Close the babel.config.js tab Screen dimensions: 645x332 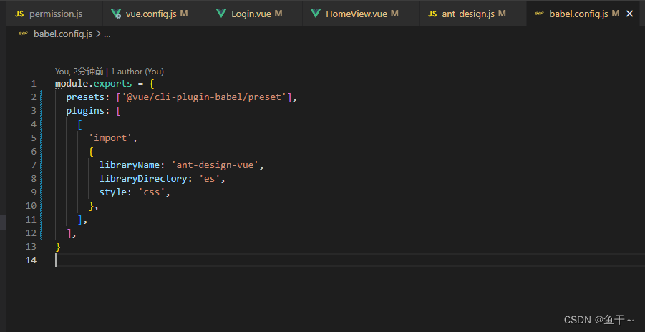tap(629, 14)
